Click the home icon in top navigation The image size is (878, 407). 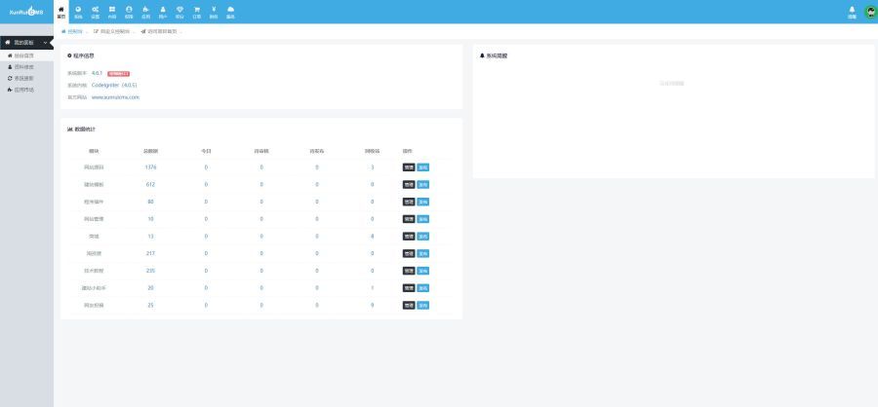(62, 12)
